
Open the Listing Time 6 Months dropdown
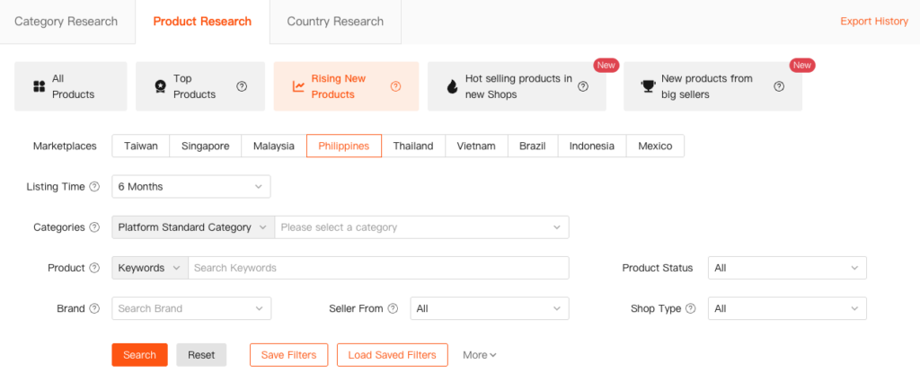[190, 187]
